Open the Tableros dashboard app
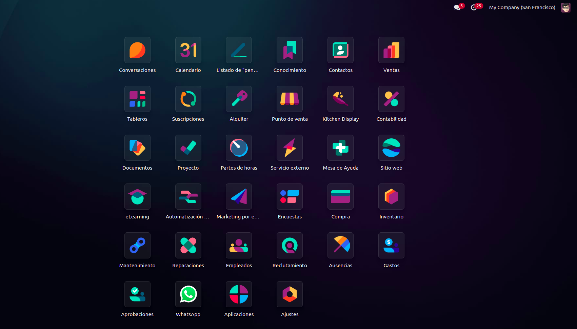Screen dimensions: 577x329 (x=137, y=99)
